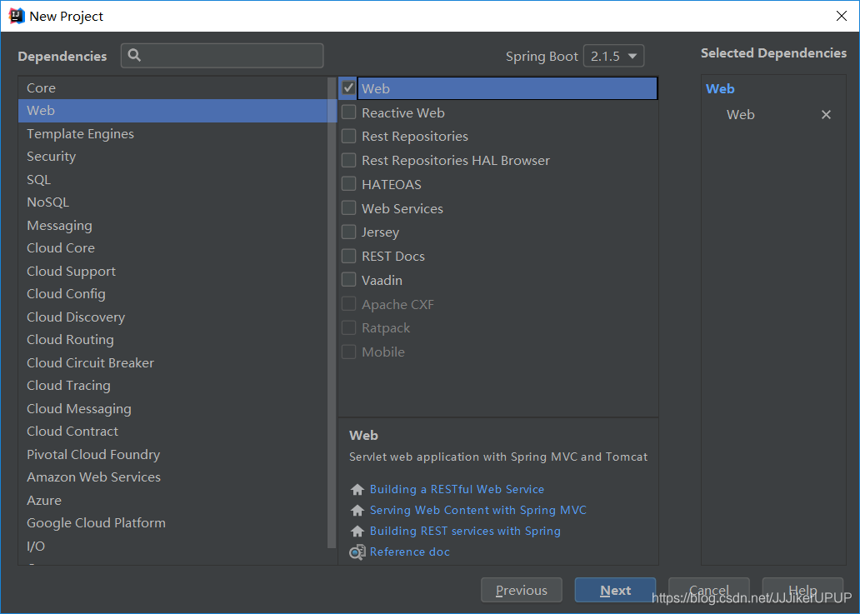The height and width of the screenshot is (614, 860).
Task: Open the Spring Boot version dropdown
Action: [613, 56]
